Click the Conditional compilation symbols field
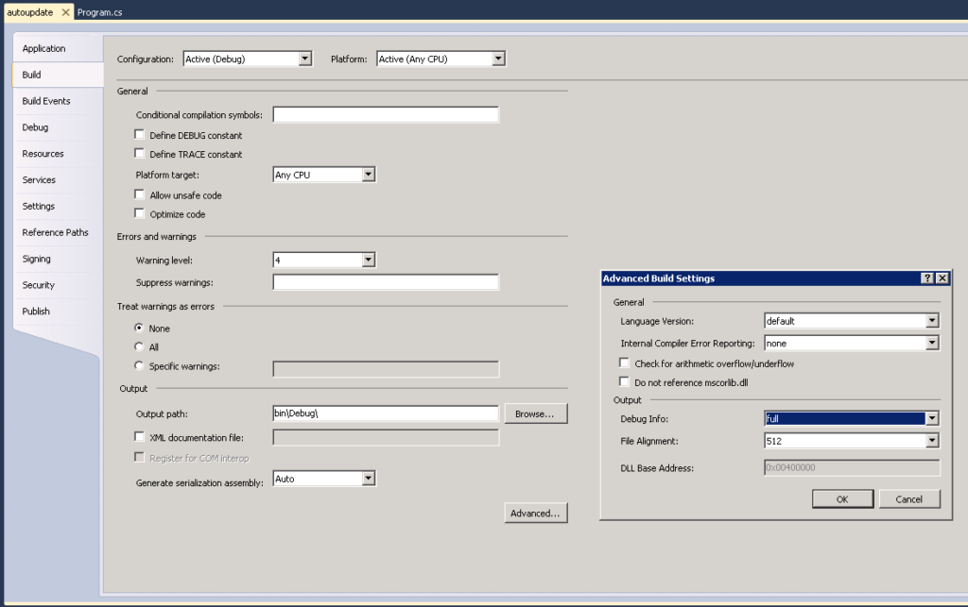The width and height of the screenshot is (968, 607). pos(385,115)
